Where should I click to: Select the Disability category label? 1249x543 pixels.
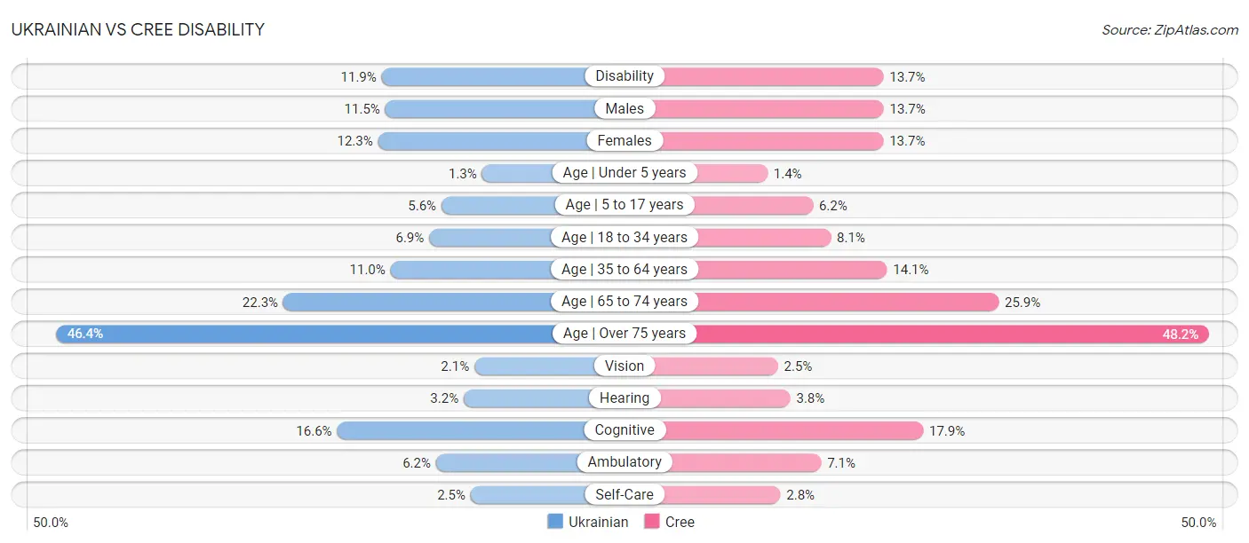coord(624,76)
